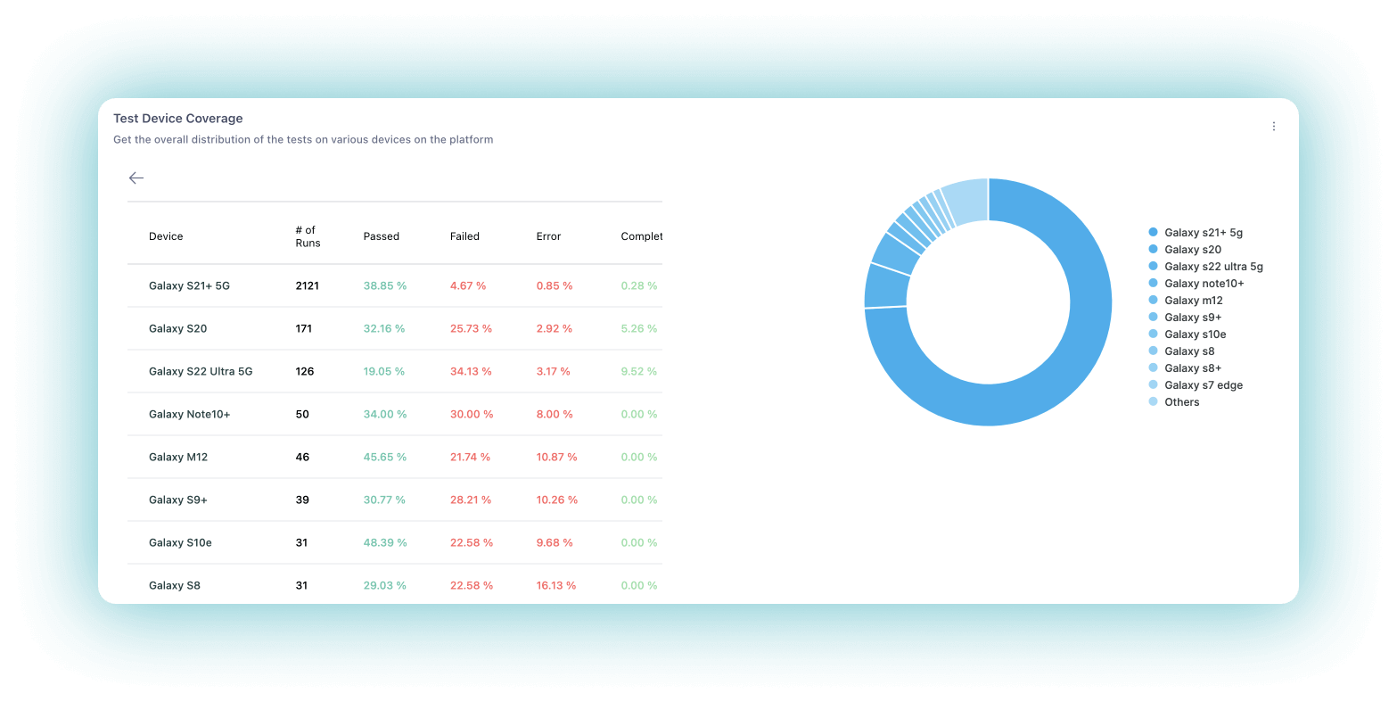Toggle Galaxy s22 ultra 5g legend entry
Viewport: 1397px width, 702px height.
click(1205, 267)
